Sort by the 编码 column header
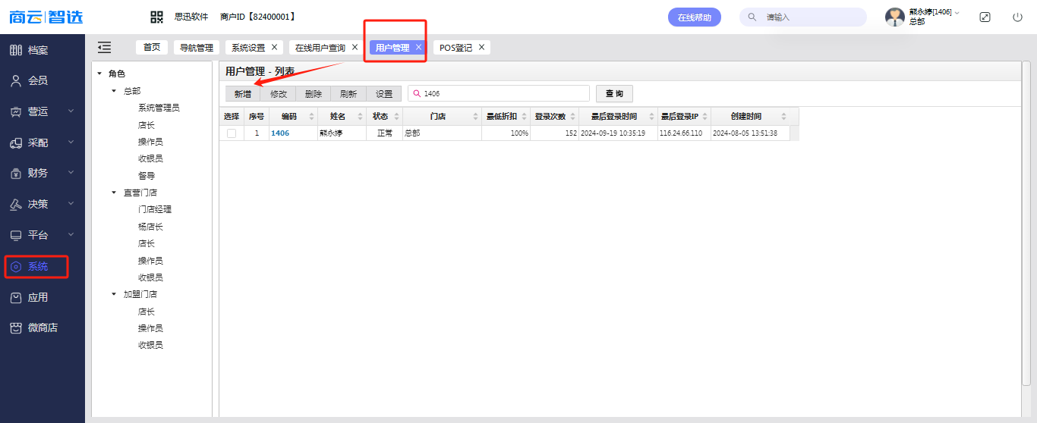 (x=293, y=116)
